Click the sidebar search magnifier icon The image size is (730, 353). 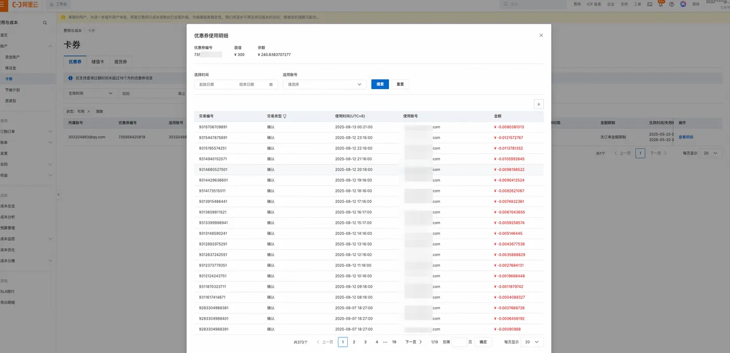pos(45,23)
